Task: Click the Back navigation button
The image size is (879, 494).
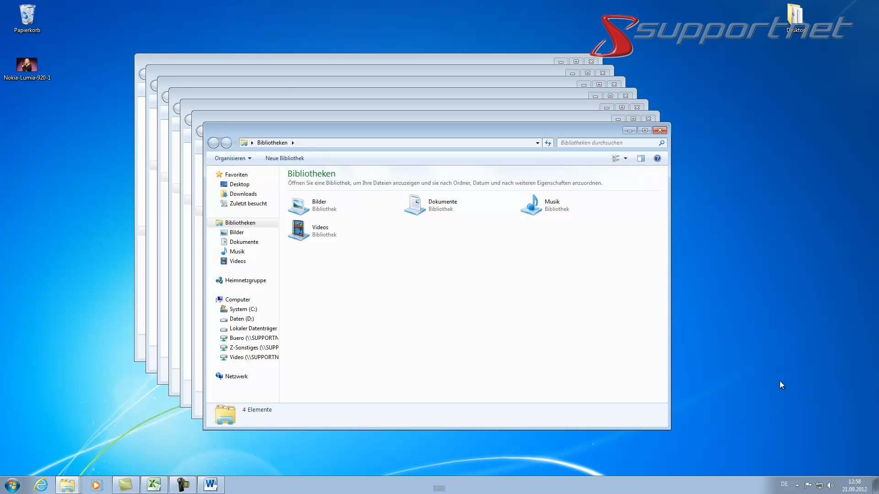Action: (x=213, y=143)
